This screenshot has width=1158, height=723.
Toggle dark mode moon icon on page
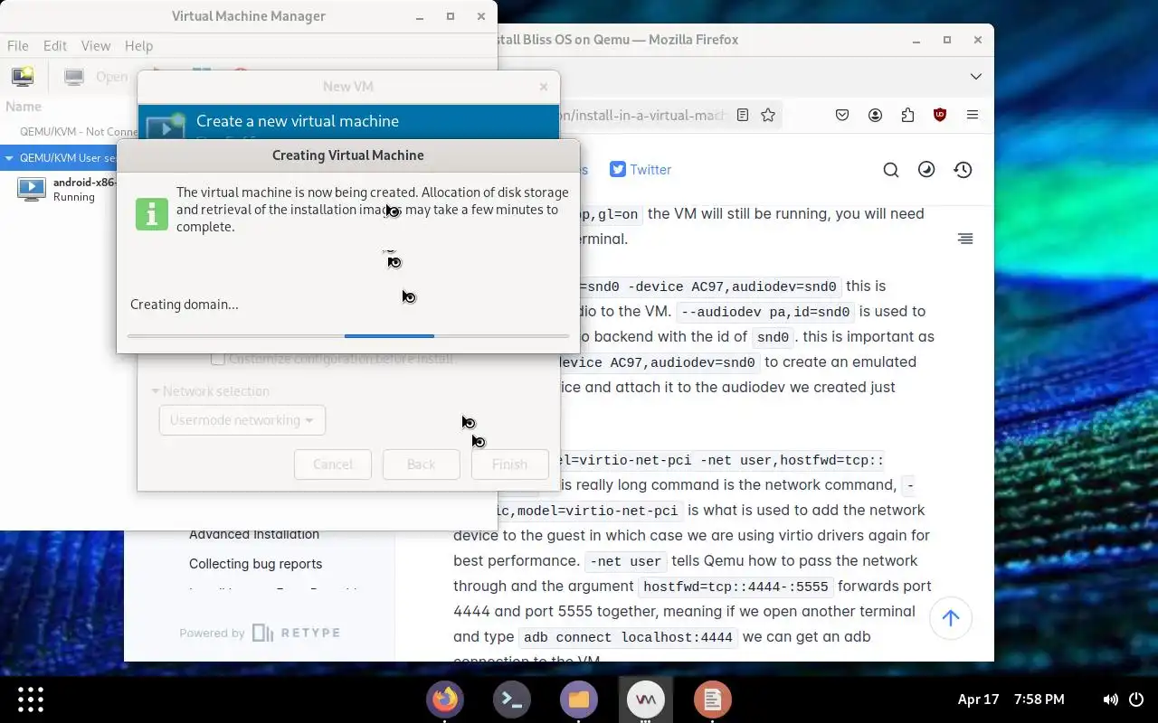tap(926, 170)
